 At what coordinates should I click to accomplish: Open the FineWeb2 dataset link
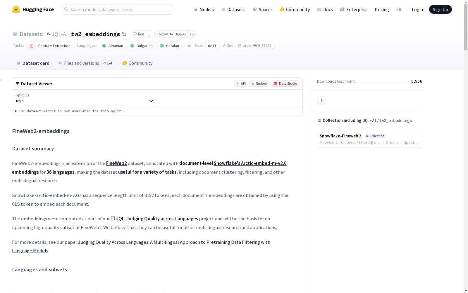pyautogui.click(x=116, y=163)
